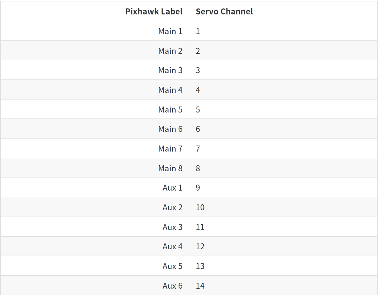
Task: Click the Aux 6 label cell
Action: pyautogui.click(x=172, y=286)
